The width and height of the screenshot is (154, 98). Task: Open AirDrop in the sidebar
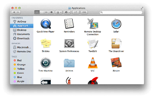(x=22, y=22)
